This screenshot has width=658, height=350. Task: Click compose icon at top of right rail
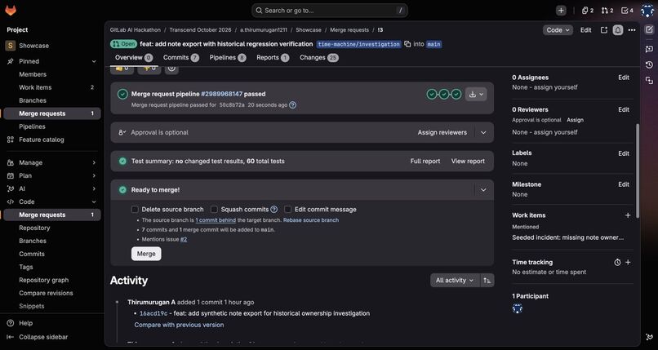[649, 29]
